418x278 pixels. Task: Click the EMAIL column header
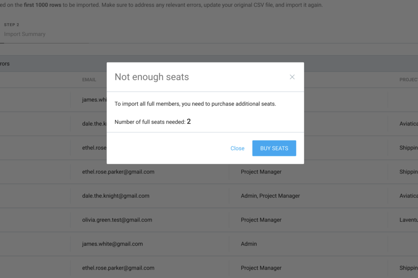[89, 79]
